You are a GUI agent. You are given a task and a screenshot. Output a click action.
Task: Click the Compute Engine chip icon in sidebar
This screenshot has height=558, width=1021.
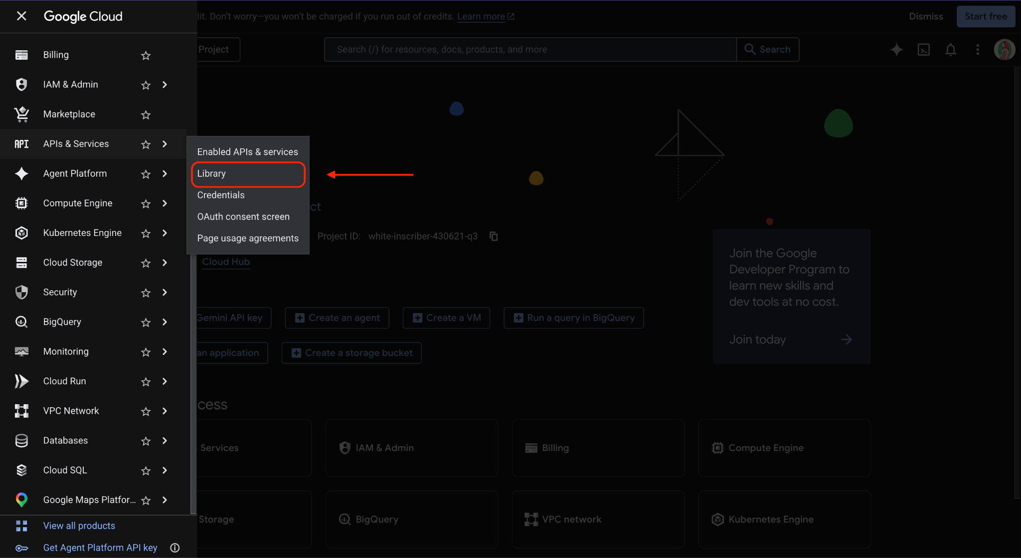click(21, 203)
